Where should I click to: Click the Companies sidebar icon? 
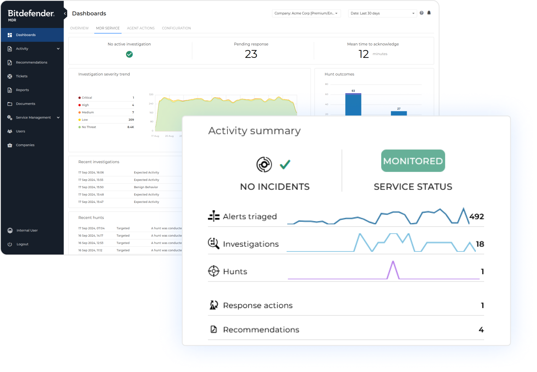[10, 145]
